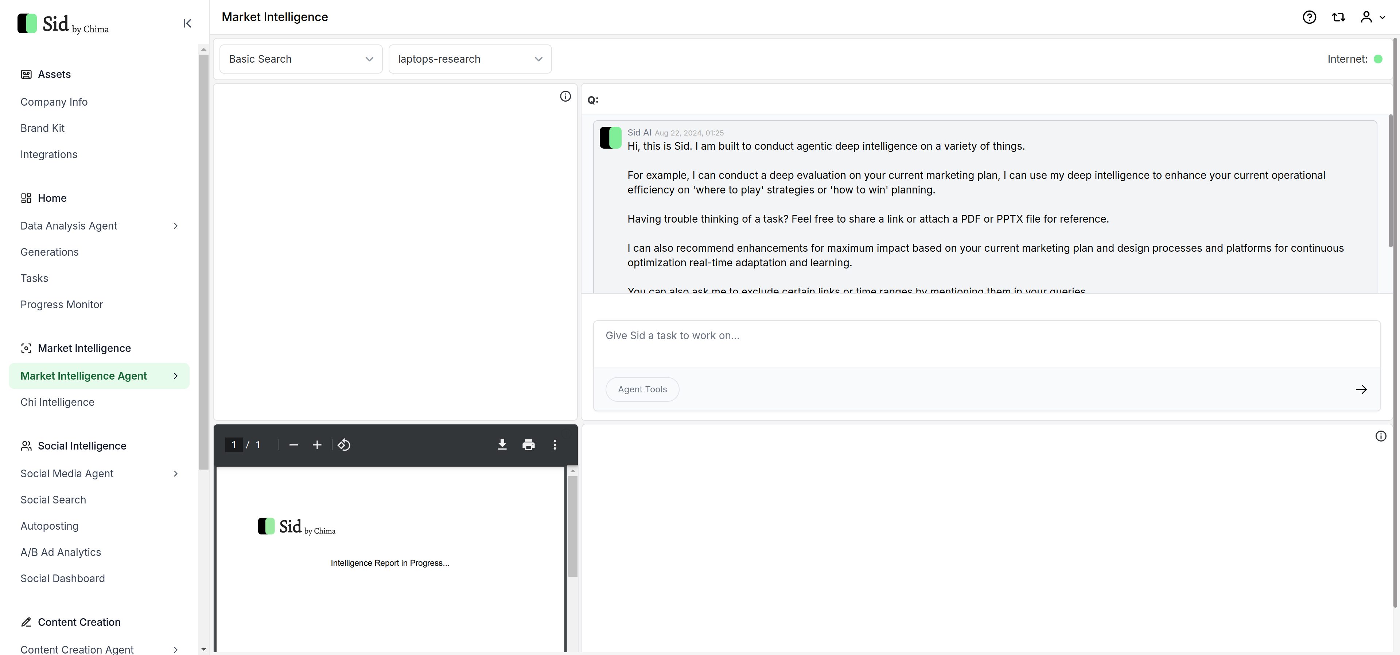Send the task with the arrow button
The width and height of the screenshot is (1400, 655).
click(1361, 389)
